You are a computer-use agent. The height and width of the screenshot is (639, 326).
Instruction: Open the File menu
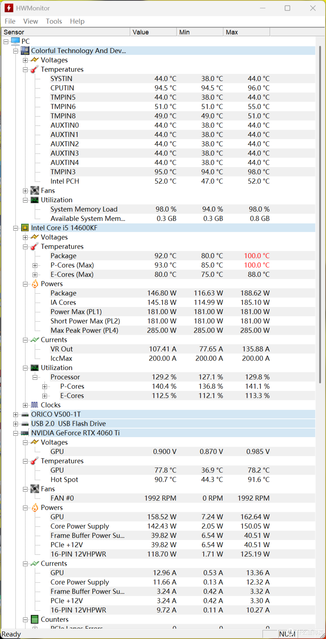click(x=10, y=21)
